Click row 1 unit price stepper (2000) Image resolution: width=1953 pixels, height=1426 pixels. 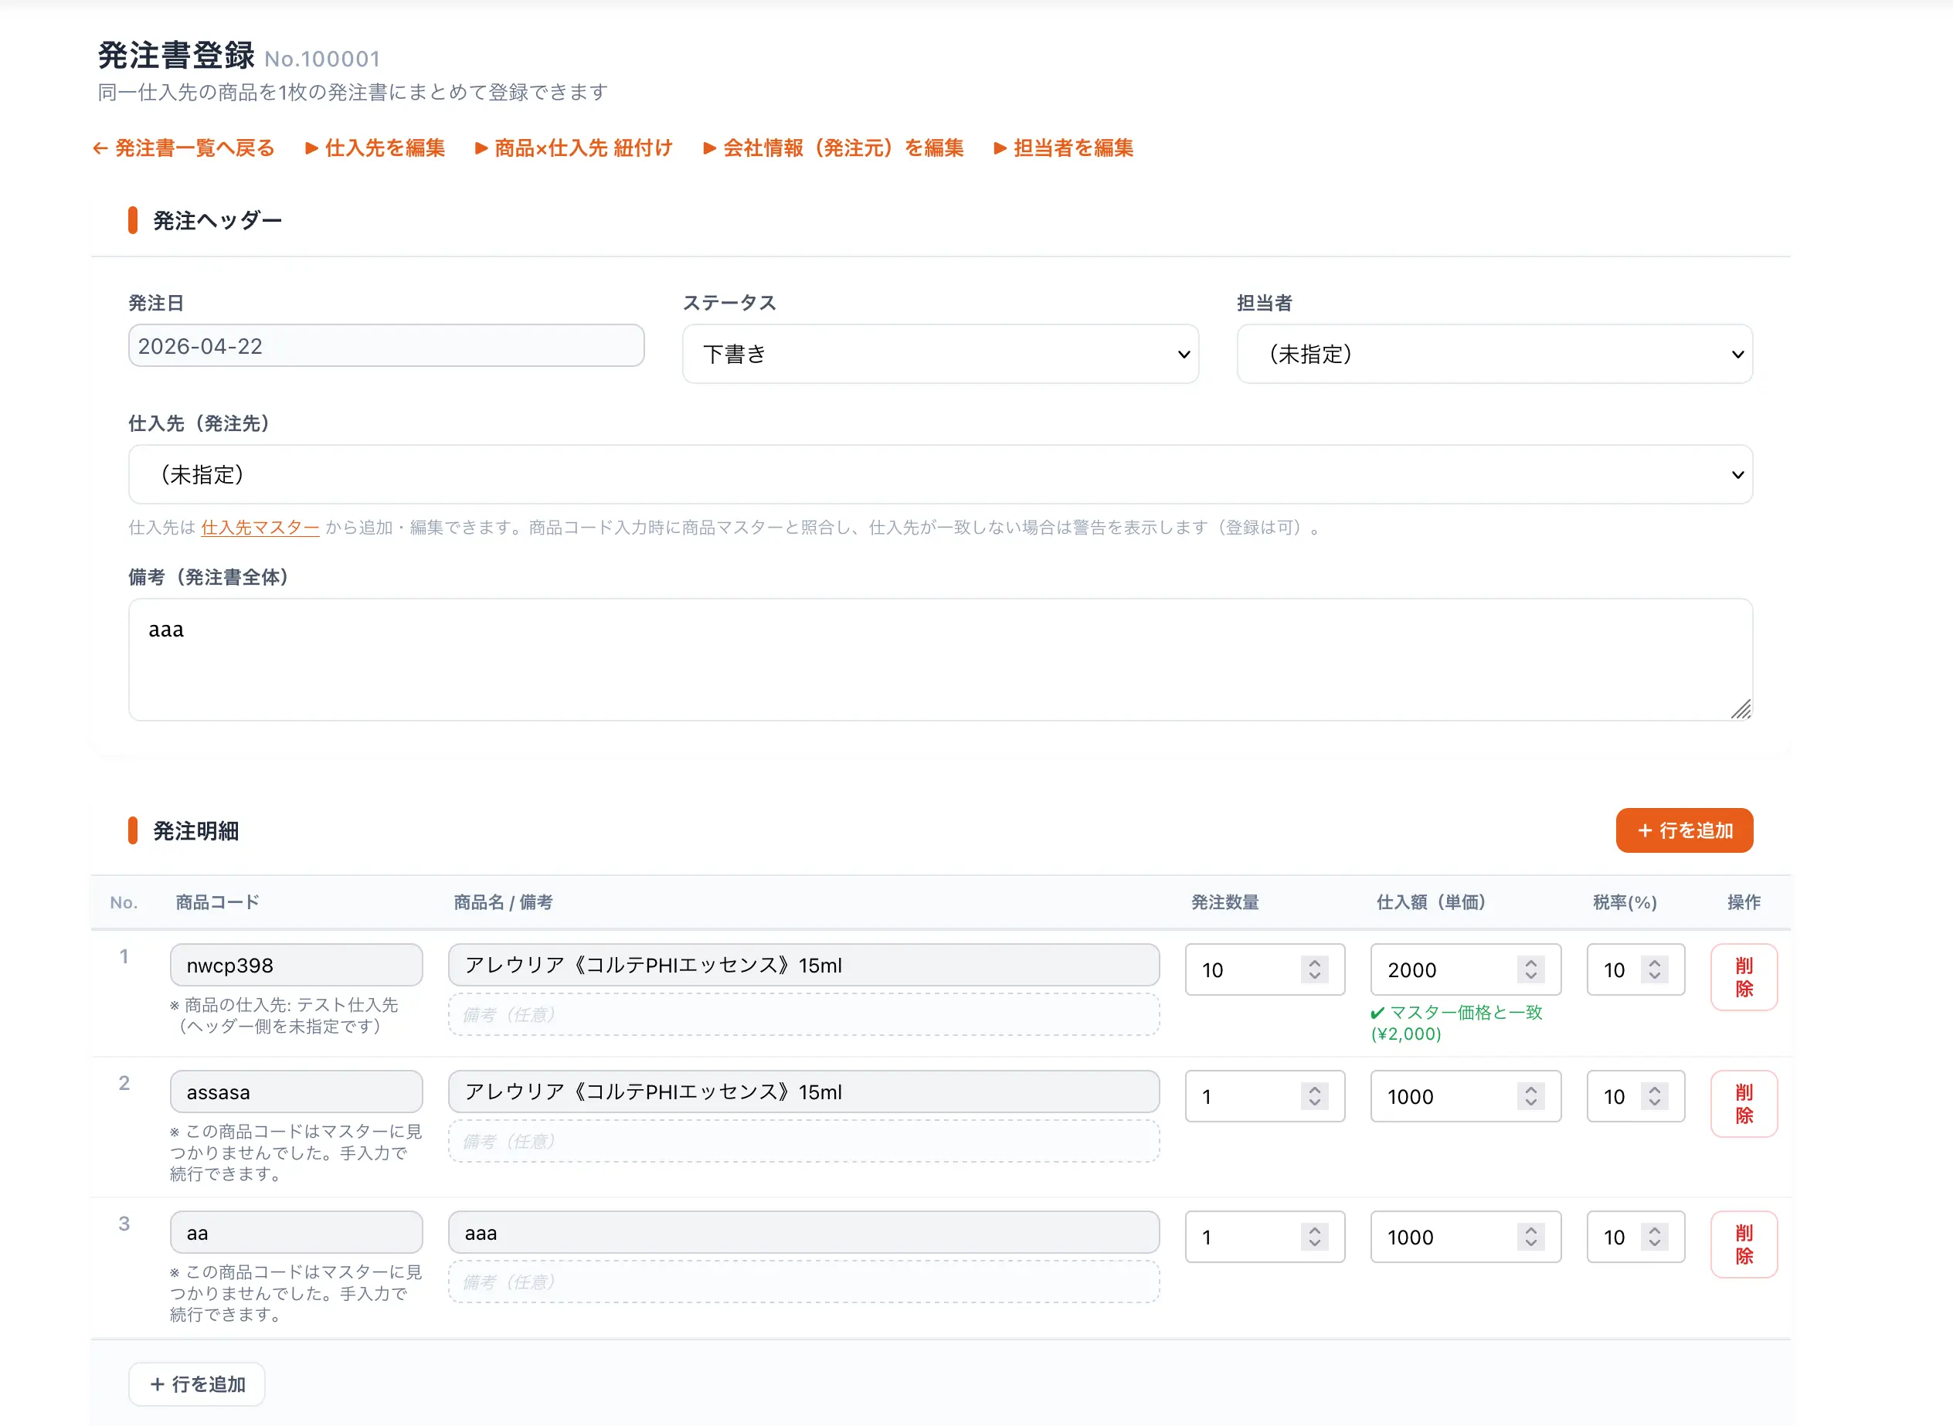click(1530, 969)
